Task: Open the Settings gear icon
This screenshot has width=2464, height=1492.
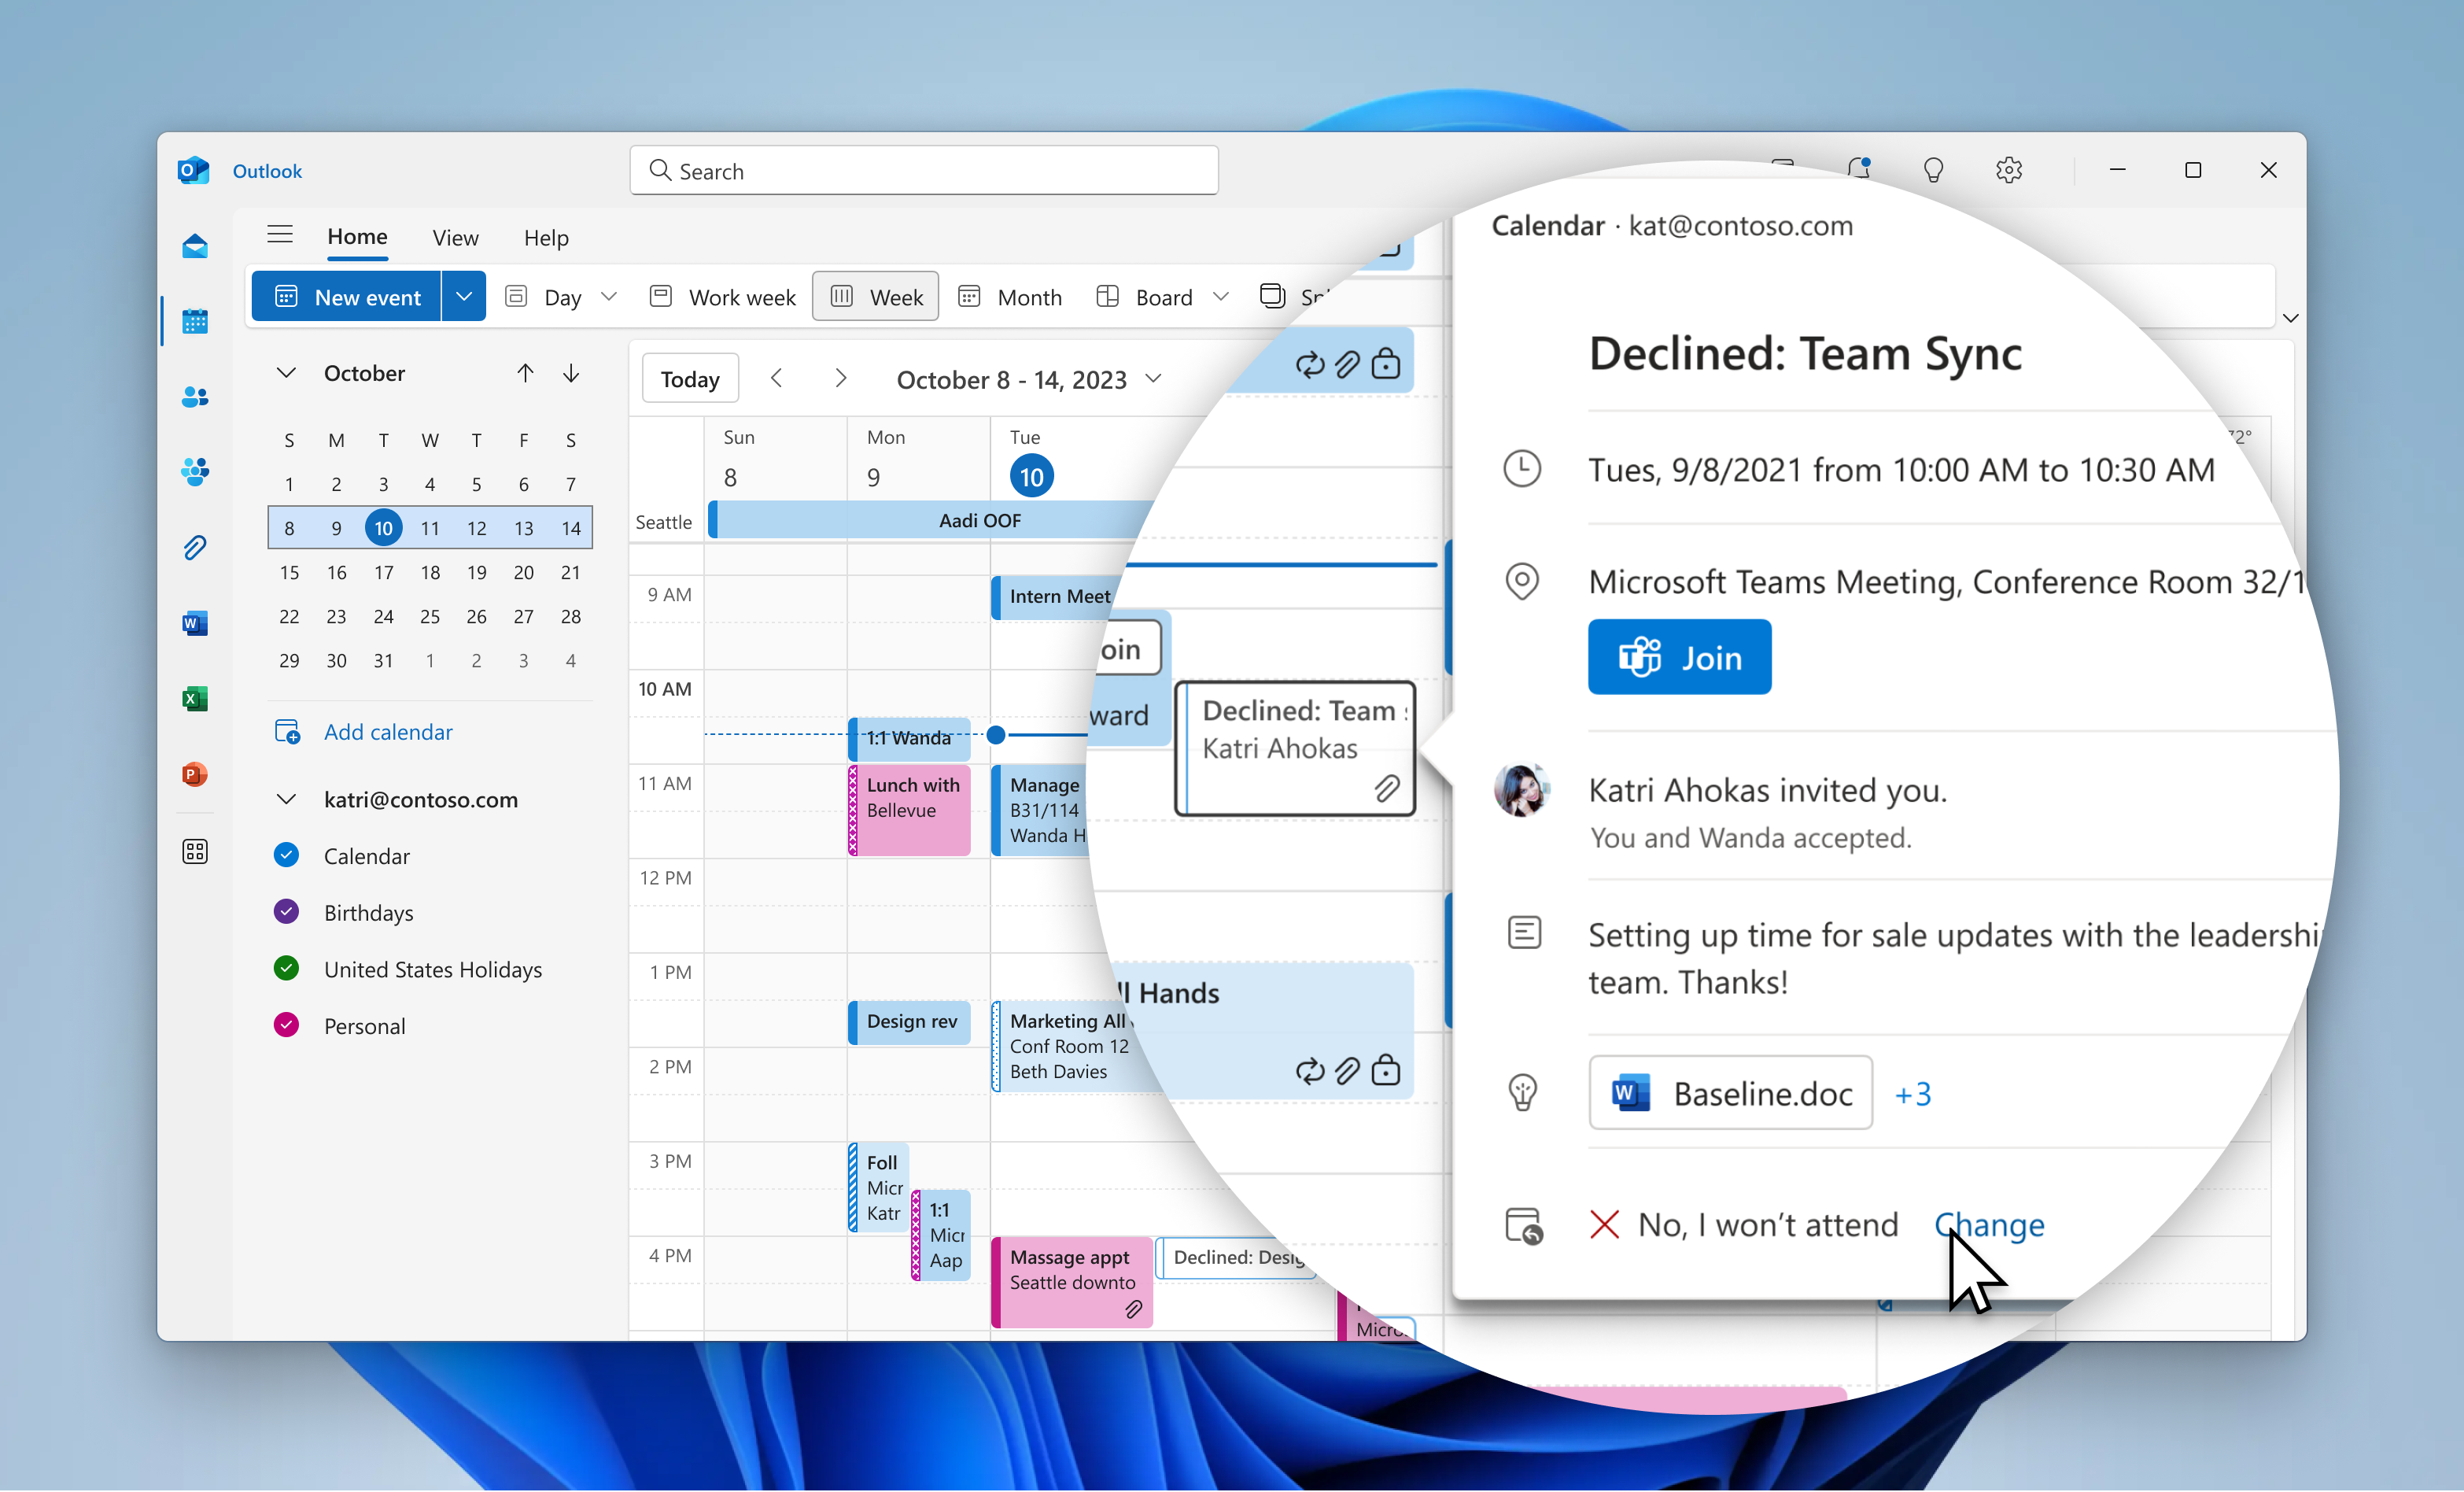Action: (x=2008, y=170)
